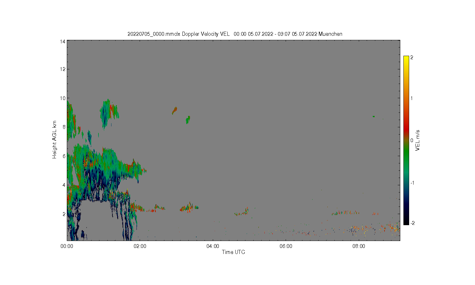Click the height tick label 14
The height and width of the screenshot is (285, 475).
[63, 41]
